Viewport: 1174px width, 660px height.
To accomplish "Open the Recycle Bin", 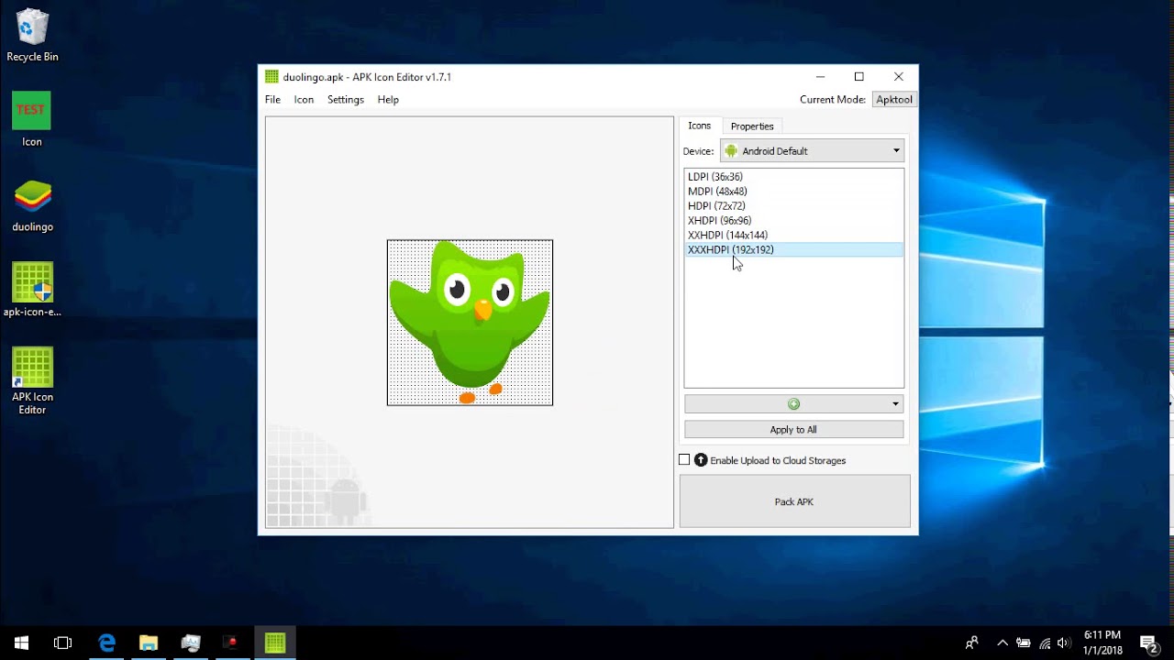I will pyautogui.click(x=32, y=32).
